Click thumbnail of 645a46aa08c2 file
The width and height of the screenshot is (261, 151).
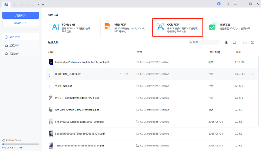click(51, 122)
